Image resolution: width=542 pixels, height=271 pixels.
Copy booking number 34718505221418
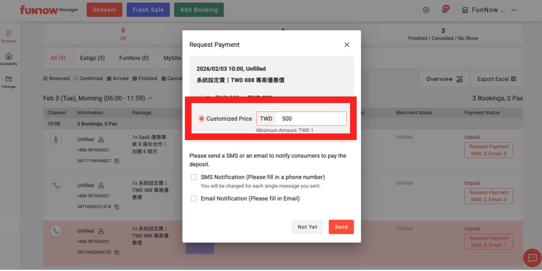click(117, 207)
